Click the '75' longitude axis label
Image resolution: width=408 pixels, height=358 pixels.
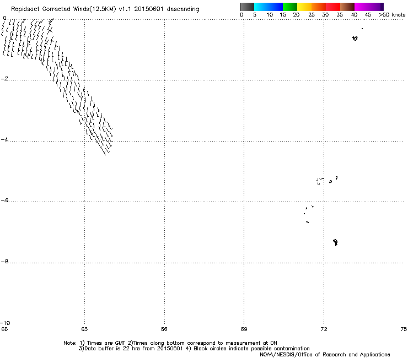tap(404, 329)
